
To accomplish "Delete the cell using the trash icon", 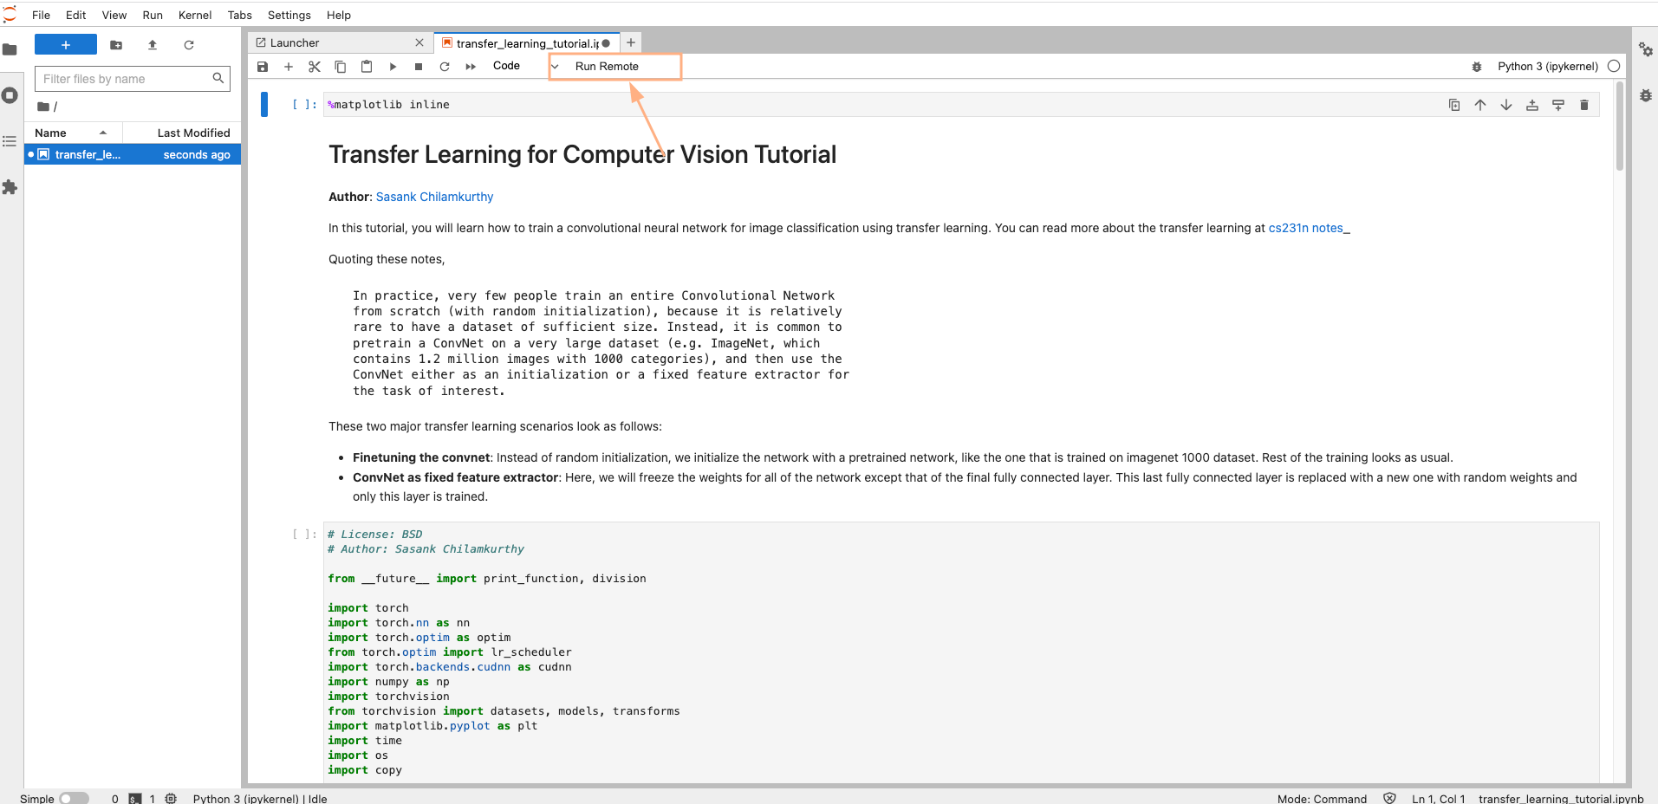I will [1584, 105].
